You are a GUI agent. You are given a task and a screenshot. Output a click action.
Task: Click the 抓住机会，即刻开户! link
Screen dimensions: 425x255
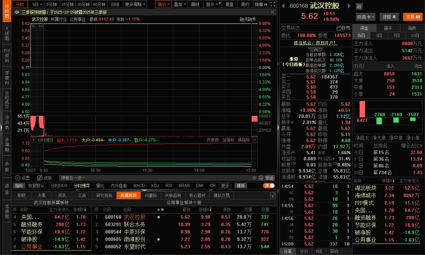pyautogui.click(x=315, y=43)
